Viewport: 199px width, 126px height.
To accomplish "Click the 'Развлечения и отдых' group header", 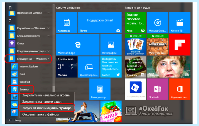I will coord(137,8).
